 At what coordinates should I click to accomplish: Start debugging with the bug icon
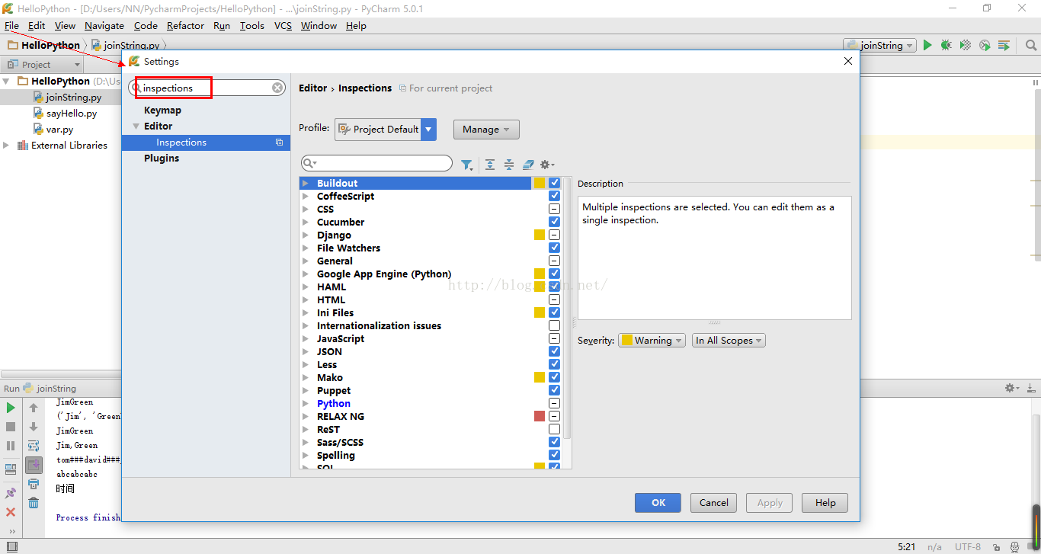[946, 45]
